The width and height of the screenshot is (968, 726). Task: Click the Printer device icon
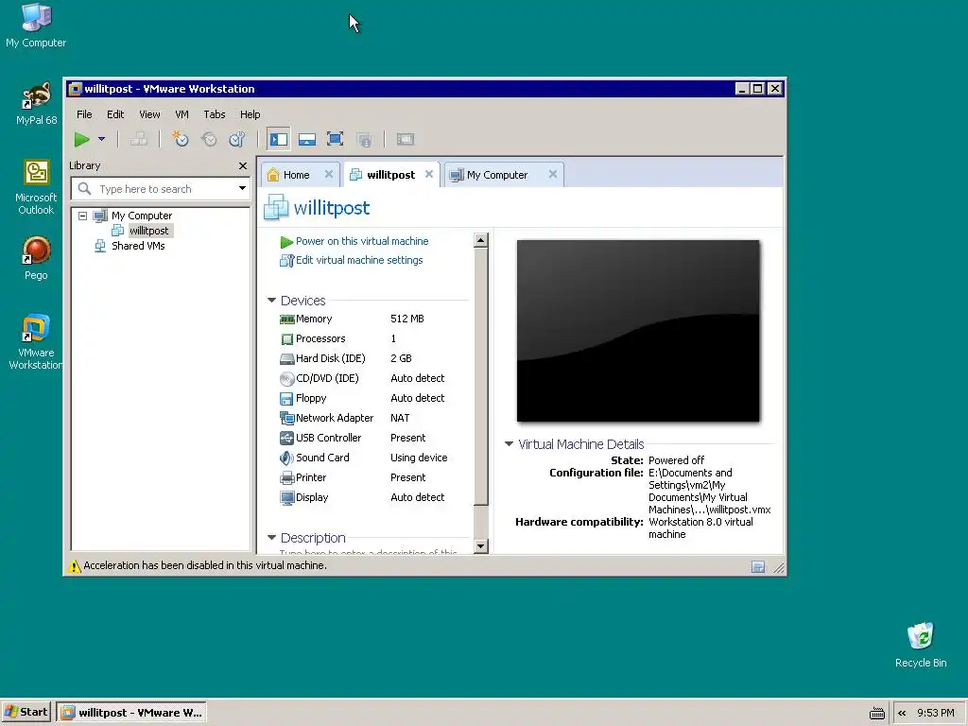pos(287,477)
